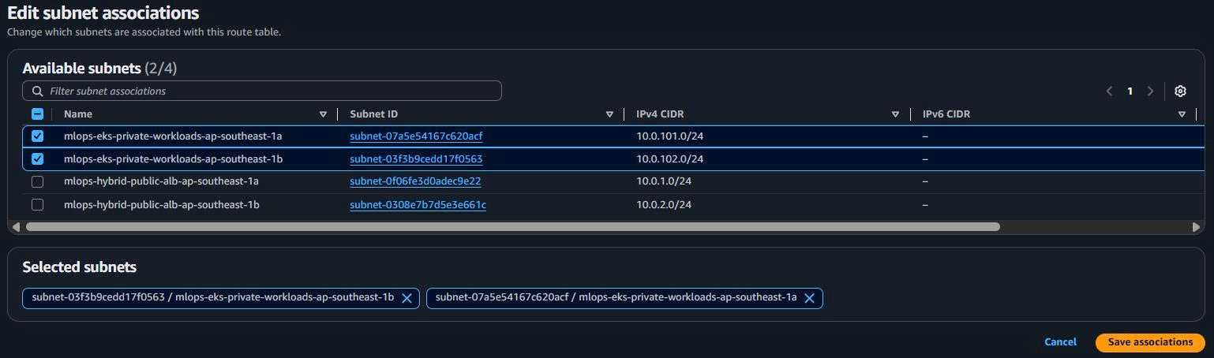This screenshot has width=1214, height=358.
Task: Click the scroll right arrow
Action: (1196, 227)
